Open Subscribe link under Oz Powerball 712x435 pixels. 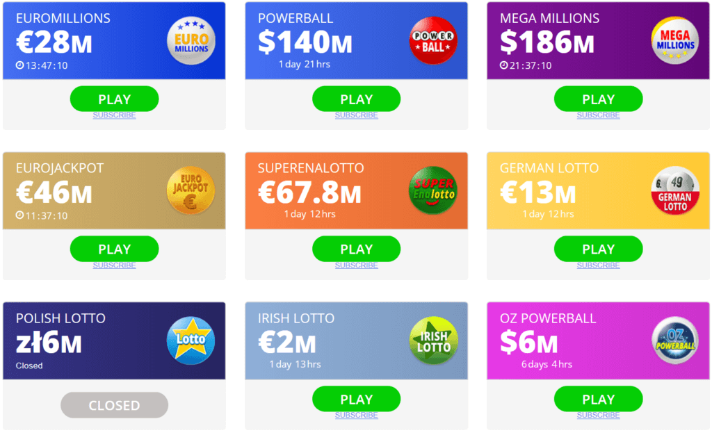tap(597, 415)
